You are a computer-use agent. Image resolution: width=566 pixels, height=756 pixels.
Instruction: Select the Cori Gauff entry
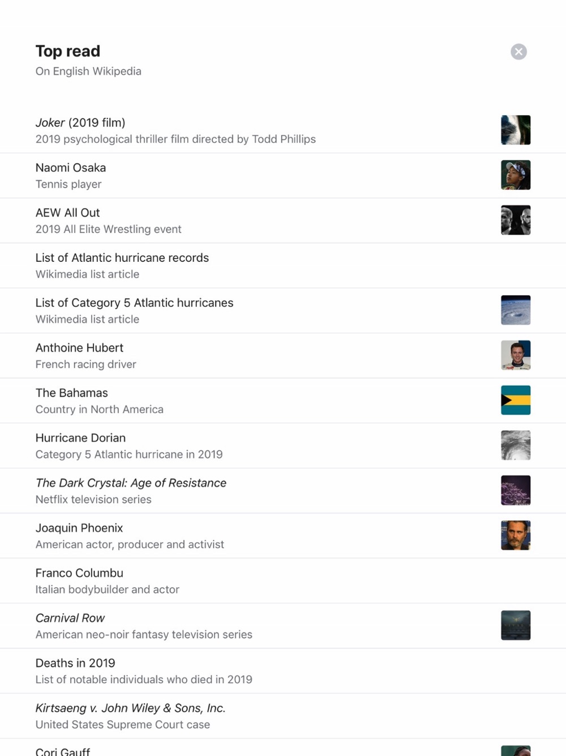[x=283, y=748]
